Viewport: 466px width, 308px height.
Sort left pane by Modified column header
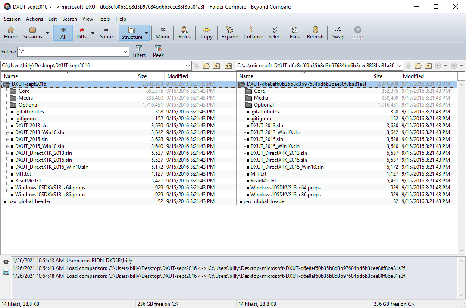tap(193, 76)
